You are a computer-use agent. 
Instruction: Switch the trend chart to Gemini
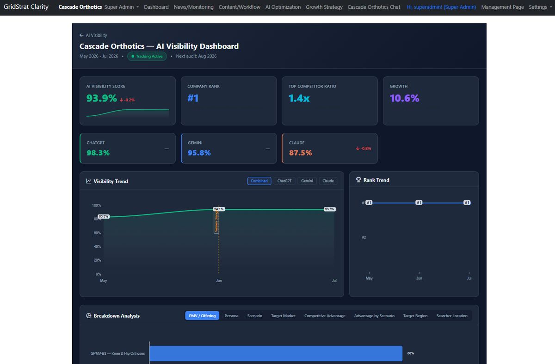[307, 181]
